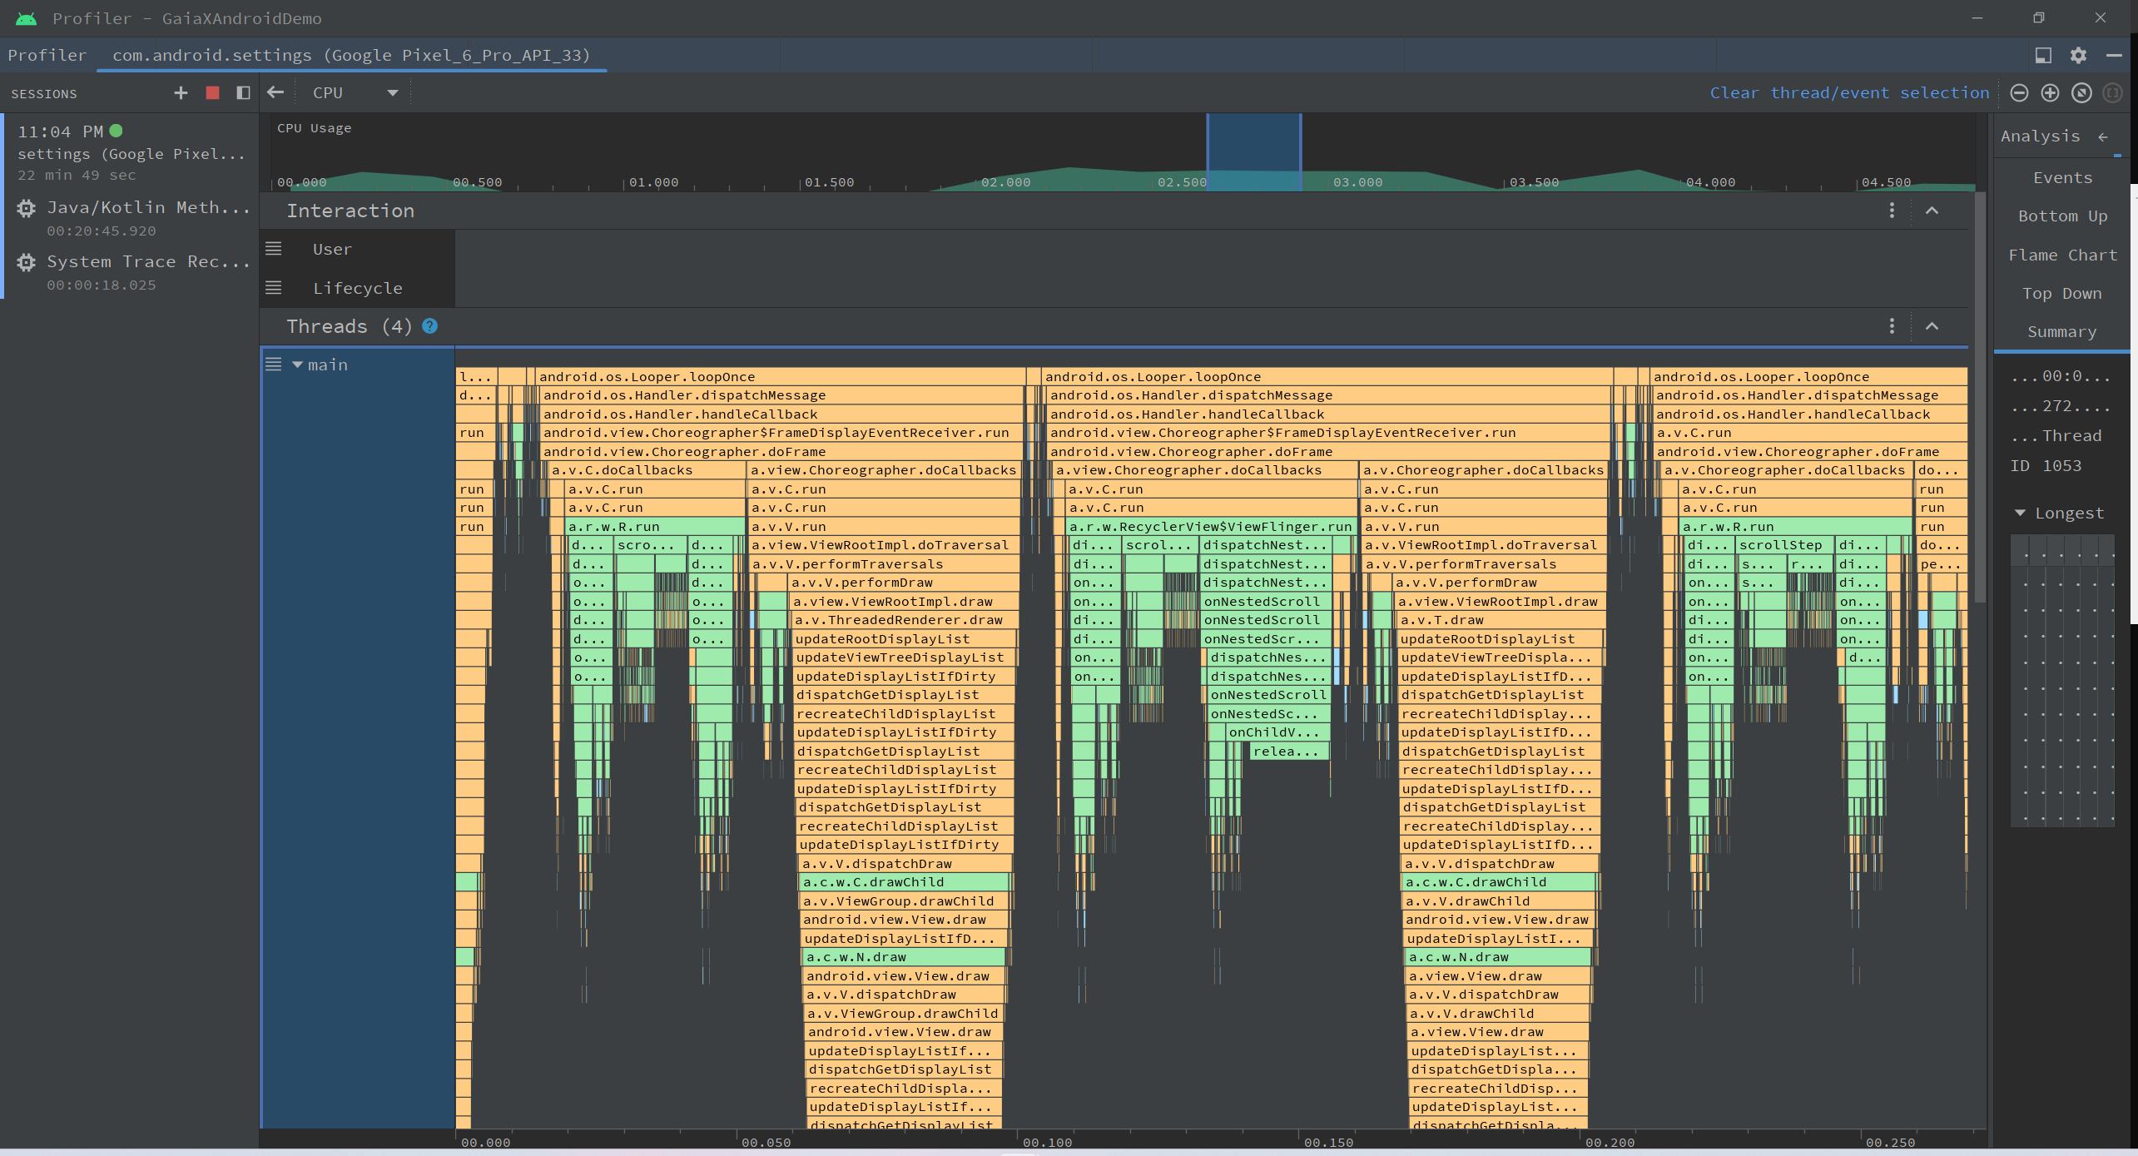Switch to the Top Down tab
Viewport: 2138px width, 1156px height.
point(2062,294)
